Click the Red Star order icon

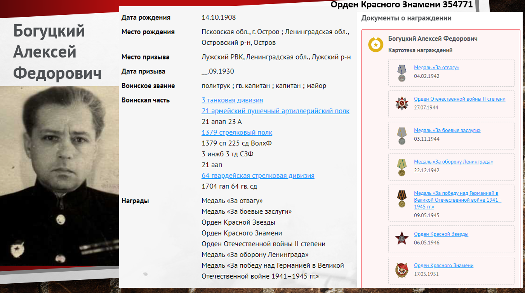[402, 238]
